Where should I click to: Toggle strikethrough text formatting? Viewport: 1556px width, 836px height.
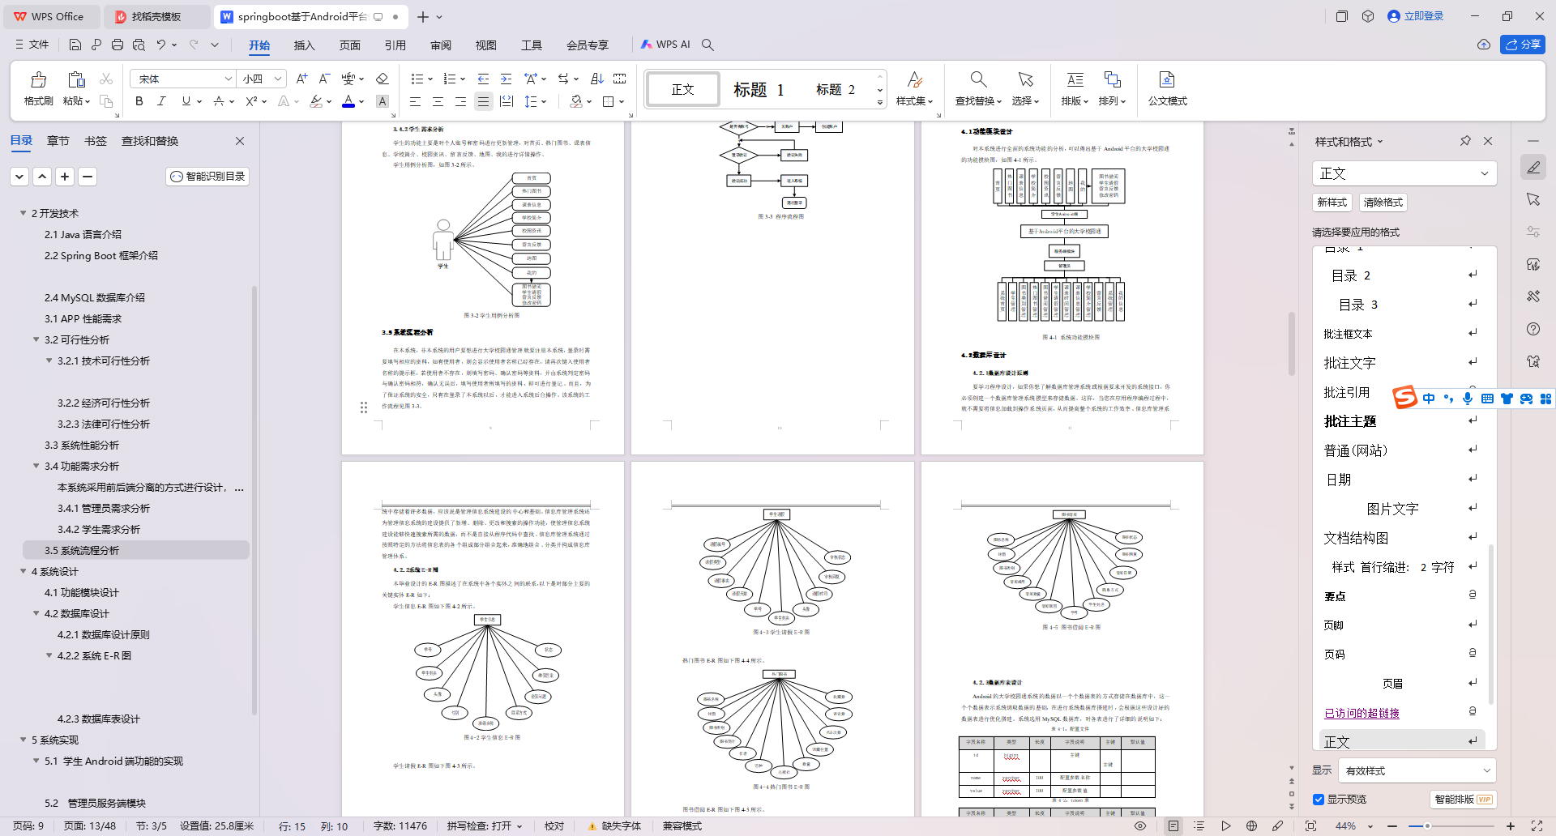point(219,101)
